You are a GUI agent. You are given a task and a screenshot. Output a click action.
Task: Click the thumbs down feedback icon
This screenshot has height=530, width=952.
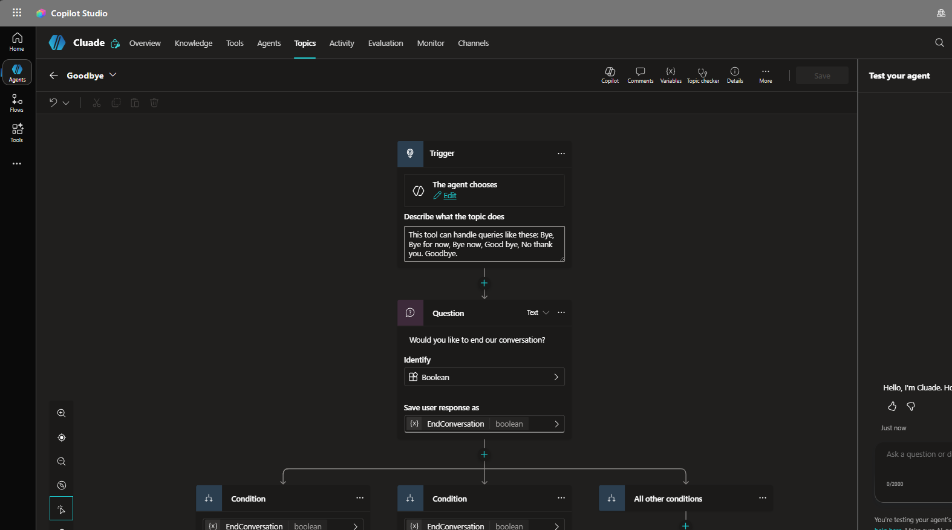click(911, 406)
